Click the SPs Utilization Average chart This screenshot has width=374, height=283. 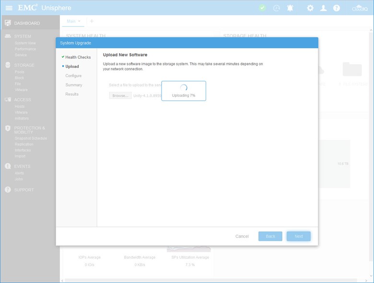coord(188,249)
